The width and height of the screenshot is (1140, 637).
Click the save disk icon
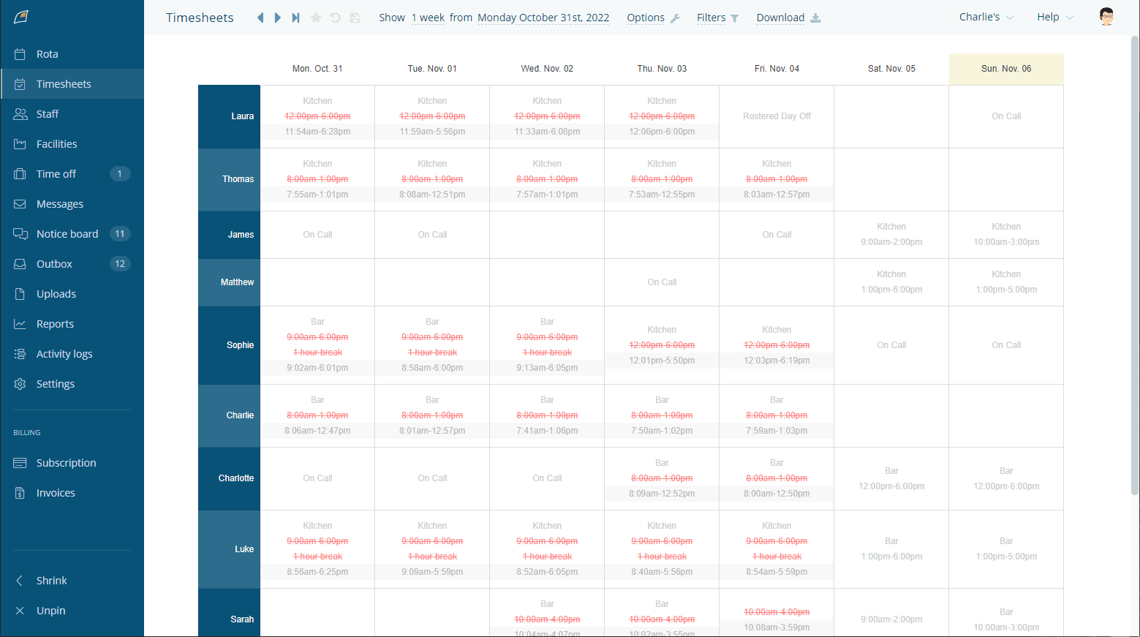[x=355, y=18]
